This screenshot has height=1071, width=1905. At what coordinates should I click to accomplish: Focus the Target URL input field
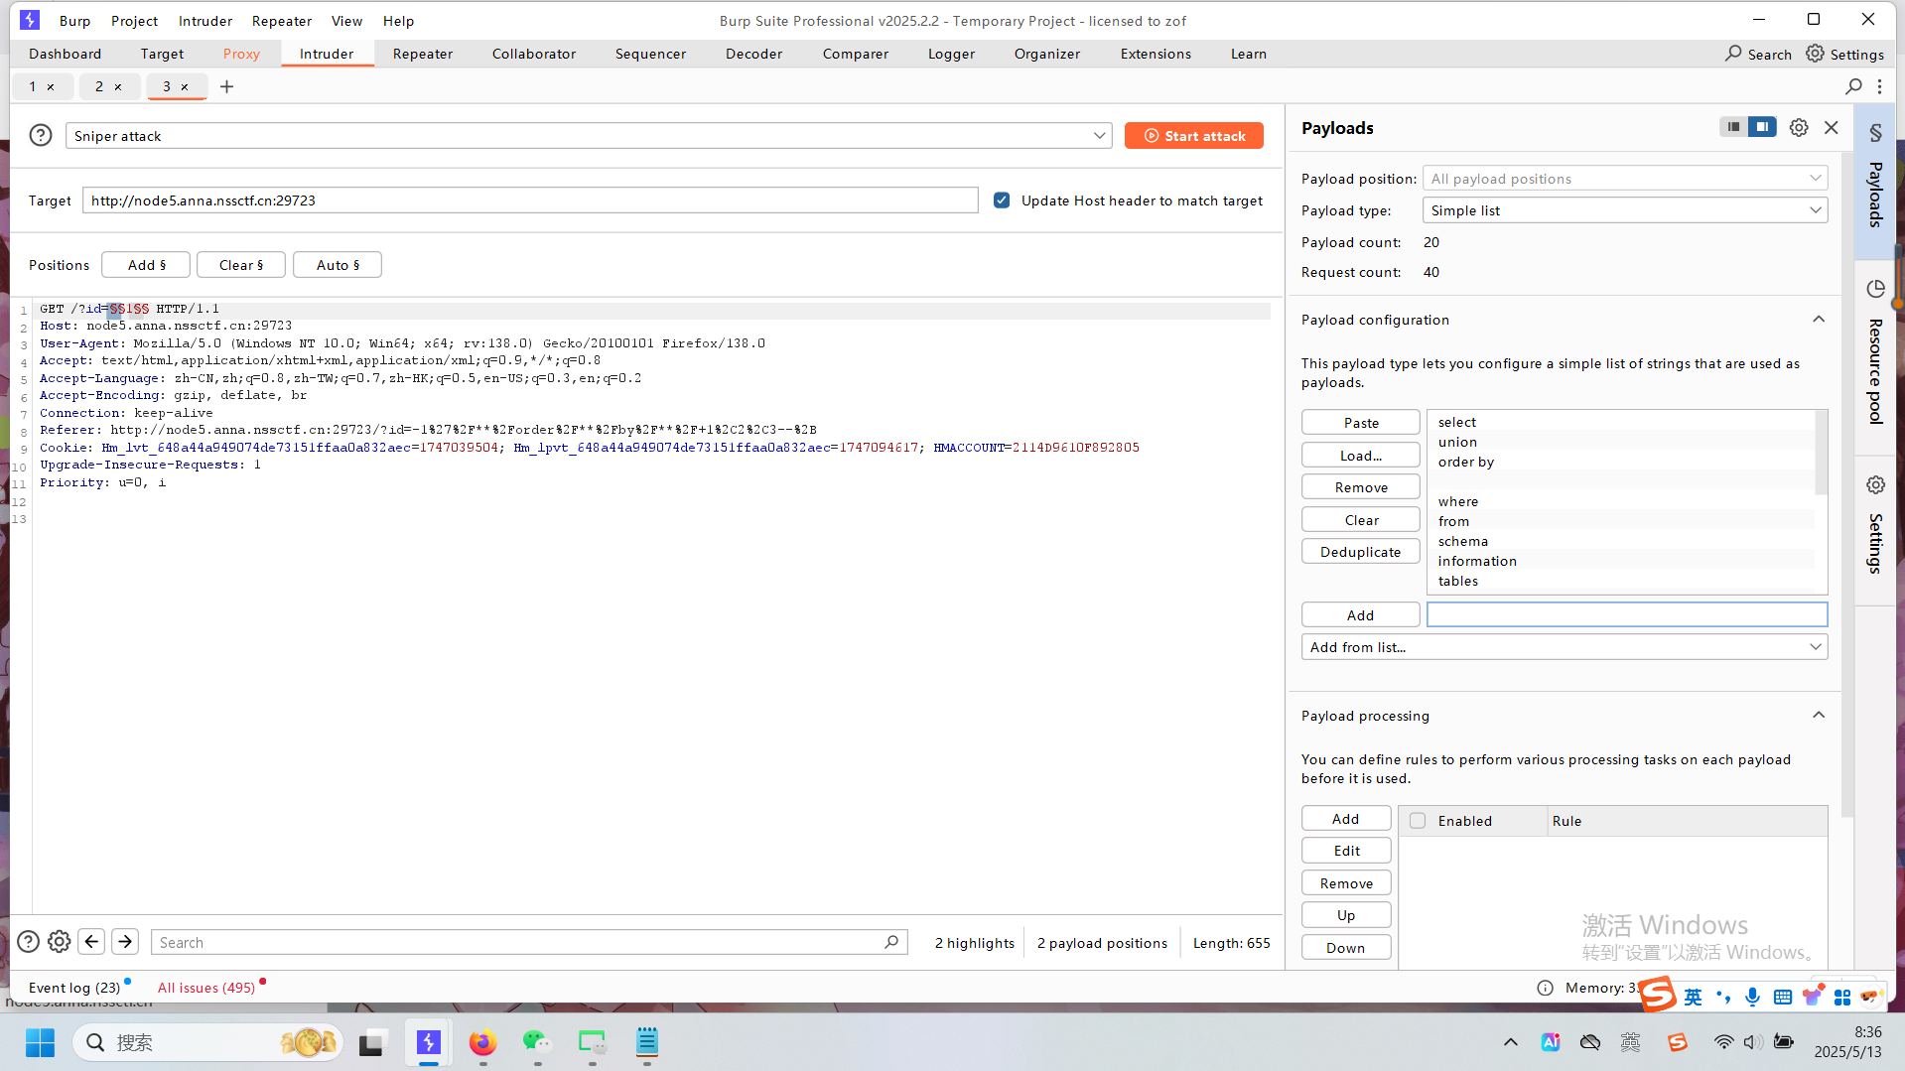[530, 201]
